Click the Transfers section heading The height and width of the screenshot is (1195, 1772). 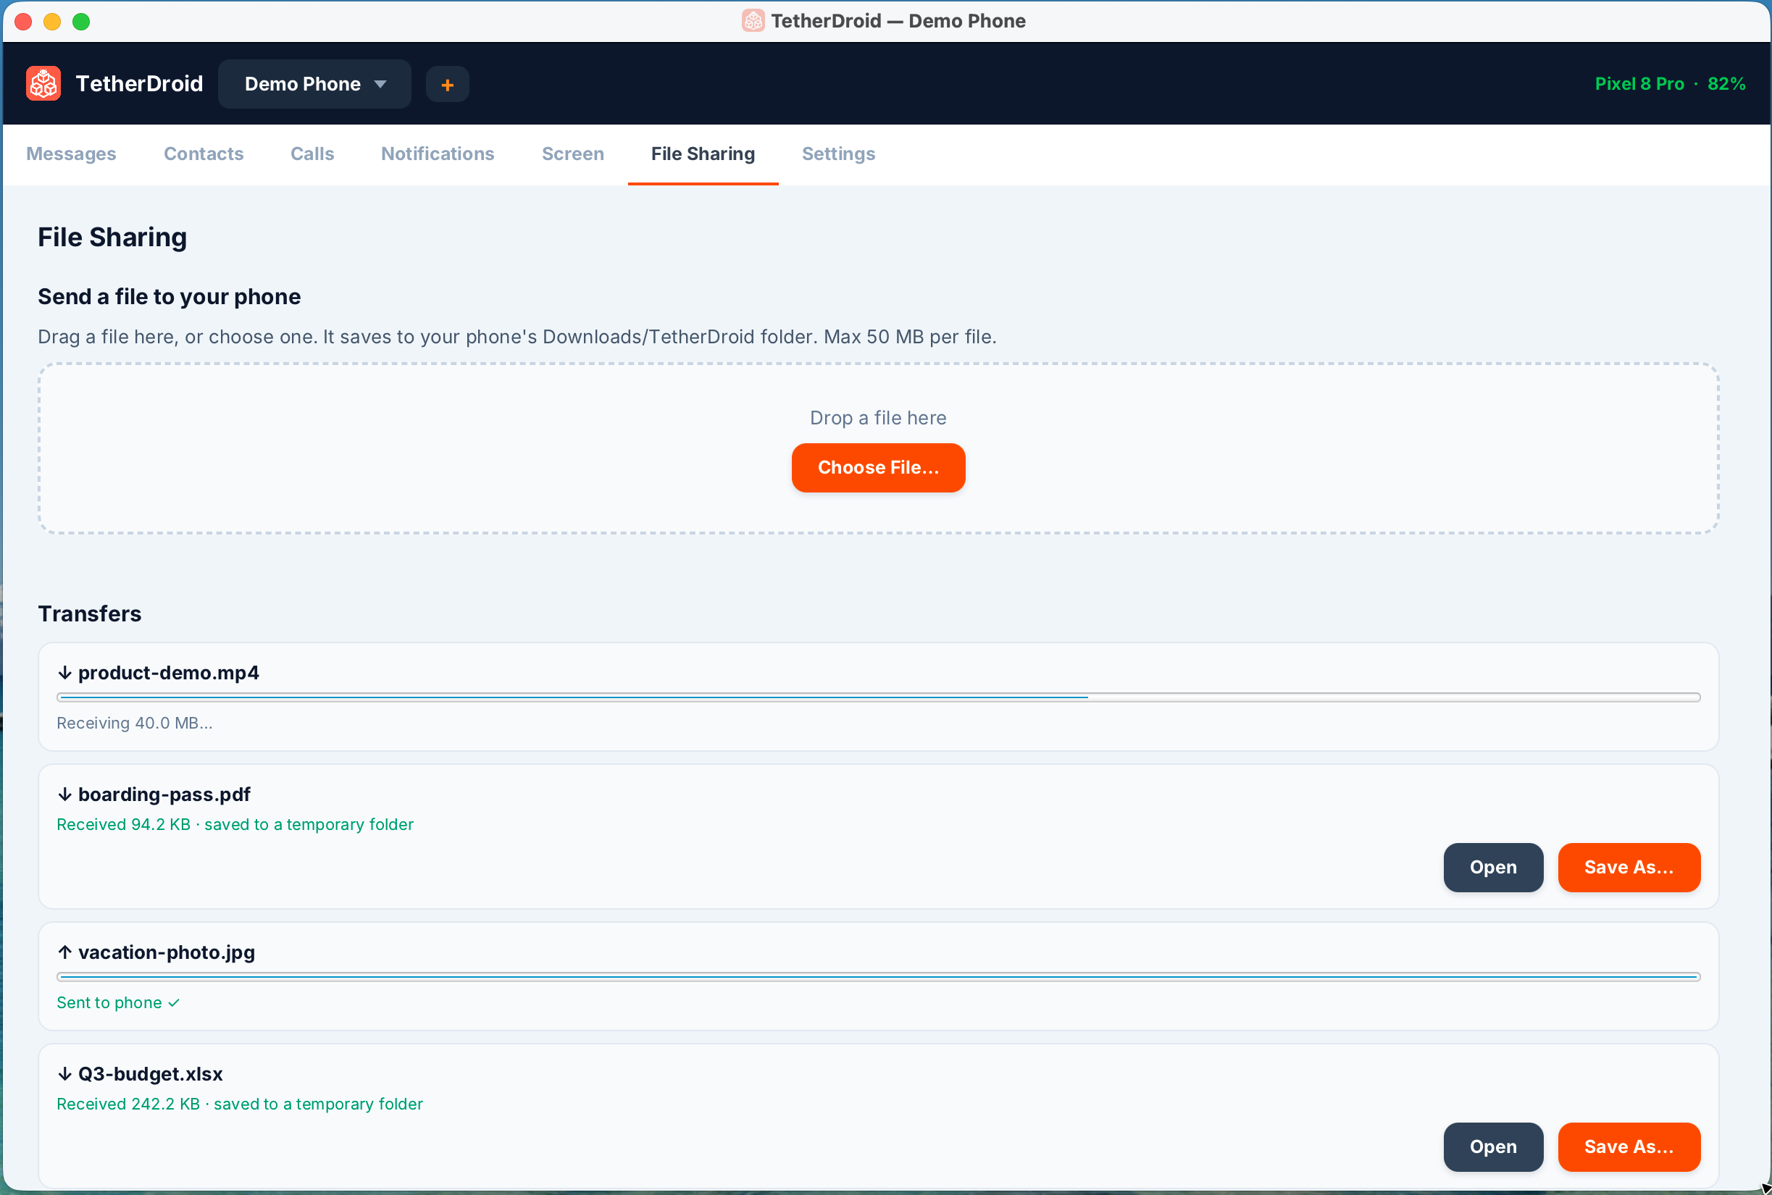pos(90,613)
